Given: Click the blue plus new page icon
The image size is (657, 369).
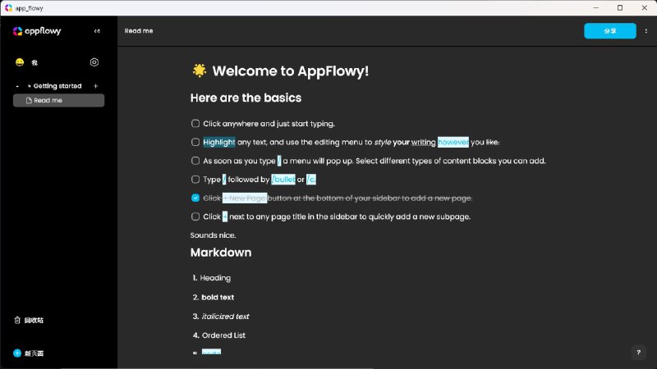Looking at the screenshot, I should tap(17, 353).
